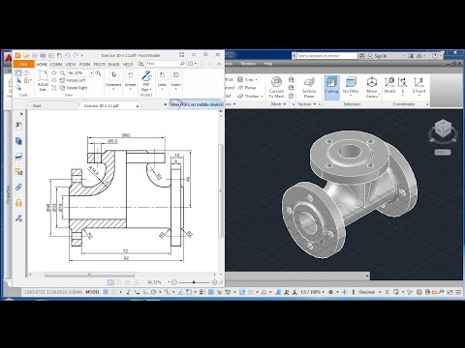Open the Coordinates panel launcher arrow
The image size is (465, 348).
[x=427, y=104]
